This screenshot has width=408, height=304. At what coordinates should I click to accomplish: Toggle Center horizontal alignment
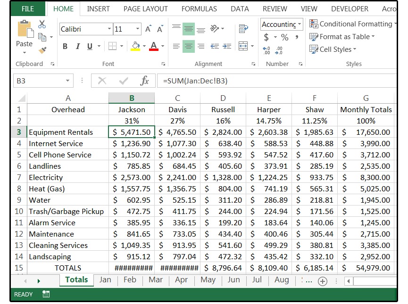pos(189,46)
